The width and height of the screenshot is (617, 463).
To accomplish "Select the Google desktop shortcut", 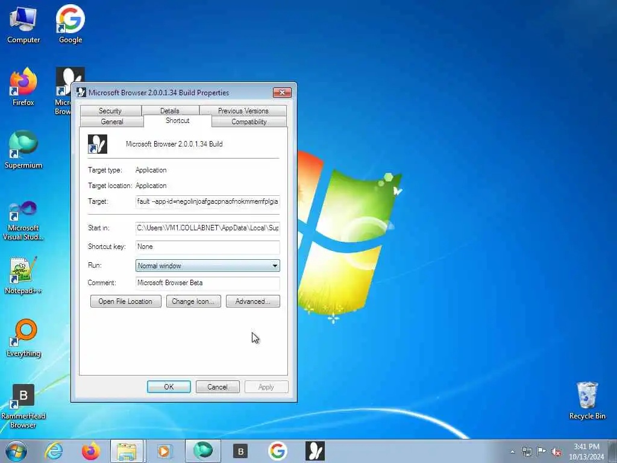I will [x=70, y=24].
